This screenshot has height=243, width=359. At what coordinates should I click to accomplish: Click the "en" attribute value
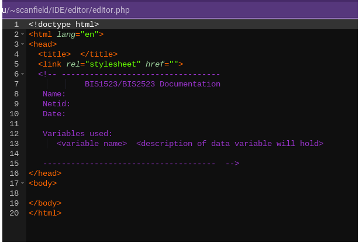89,34
